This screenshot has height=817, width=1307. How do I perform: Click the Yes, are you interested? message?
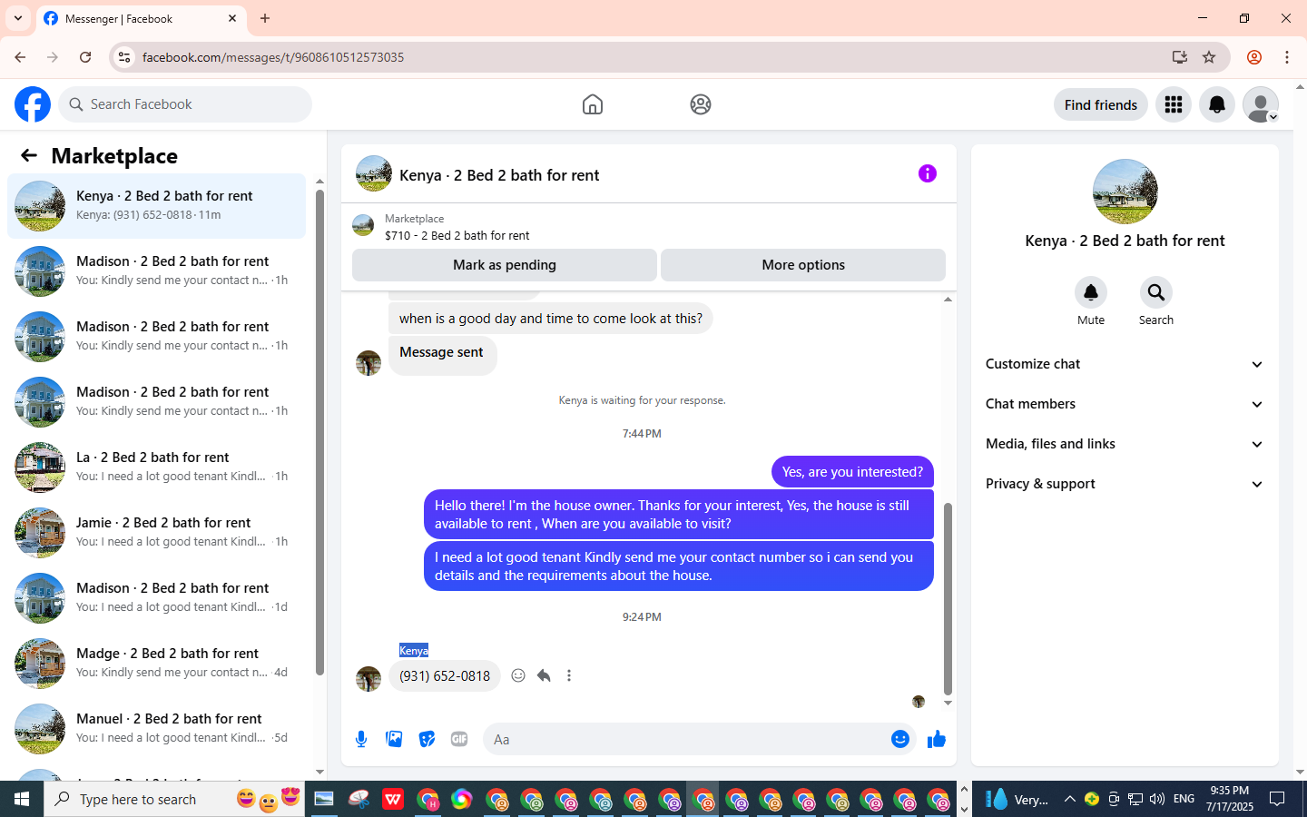point(852,472)
